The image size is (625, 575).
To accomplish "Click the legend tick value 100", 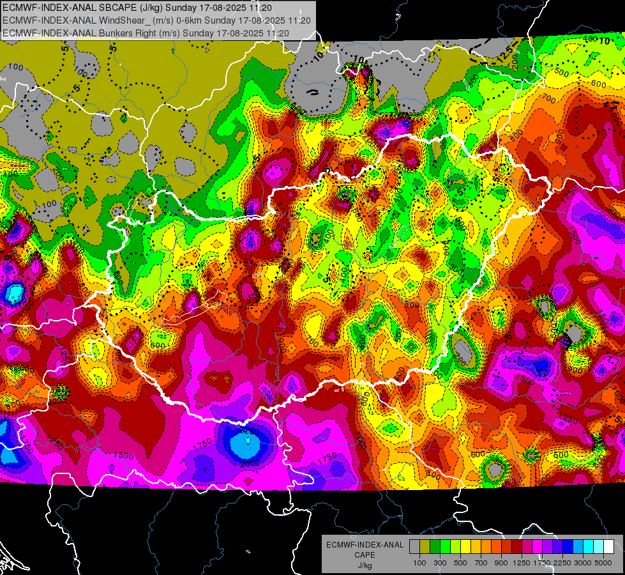I will tap(419, 563).
